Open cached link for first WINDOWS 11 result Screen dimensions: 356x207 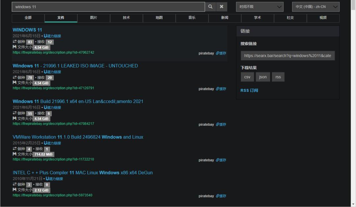click(x=221, y=53)
